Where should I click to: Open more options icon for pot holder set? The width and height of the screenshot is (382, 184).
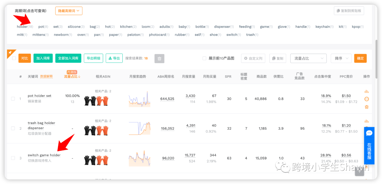coord(367,99)
